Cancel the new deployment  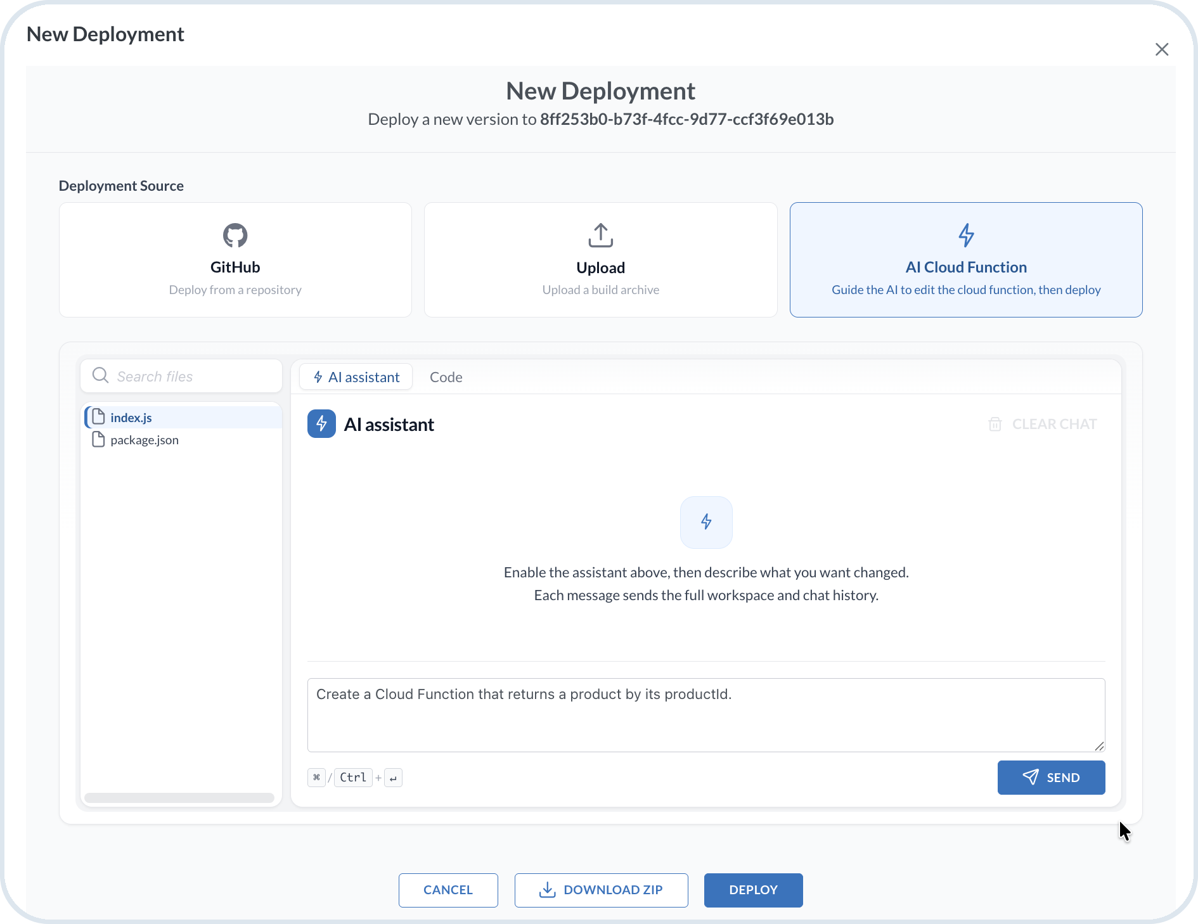448,890
